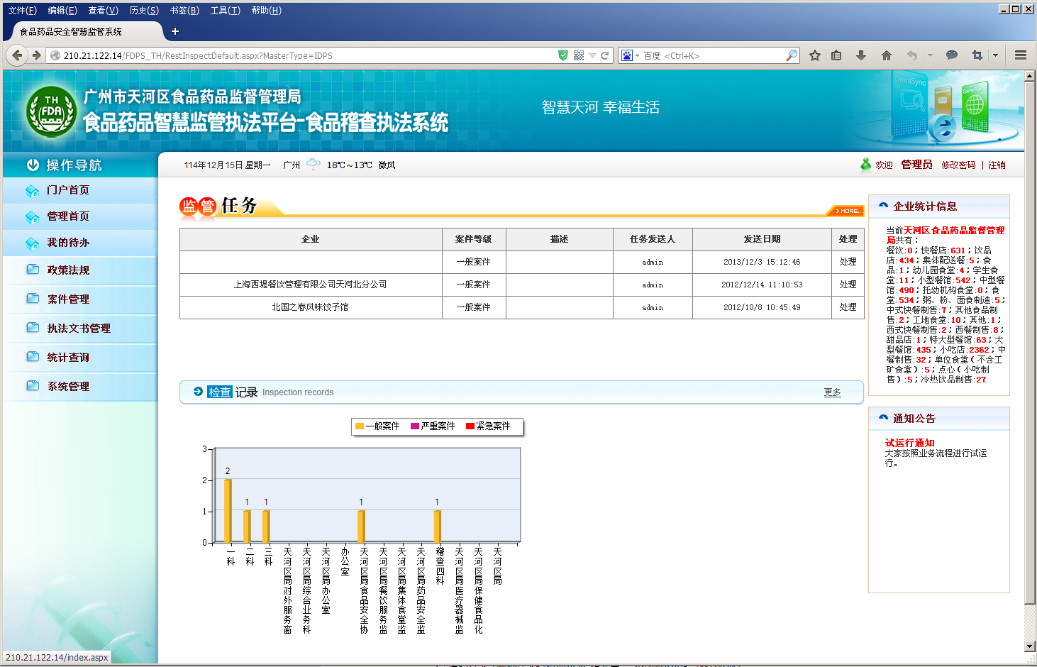Click the chat bubble toolbar icon

[x=952, y=55]
